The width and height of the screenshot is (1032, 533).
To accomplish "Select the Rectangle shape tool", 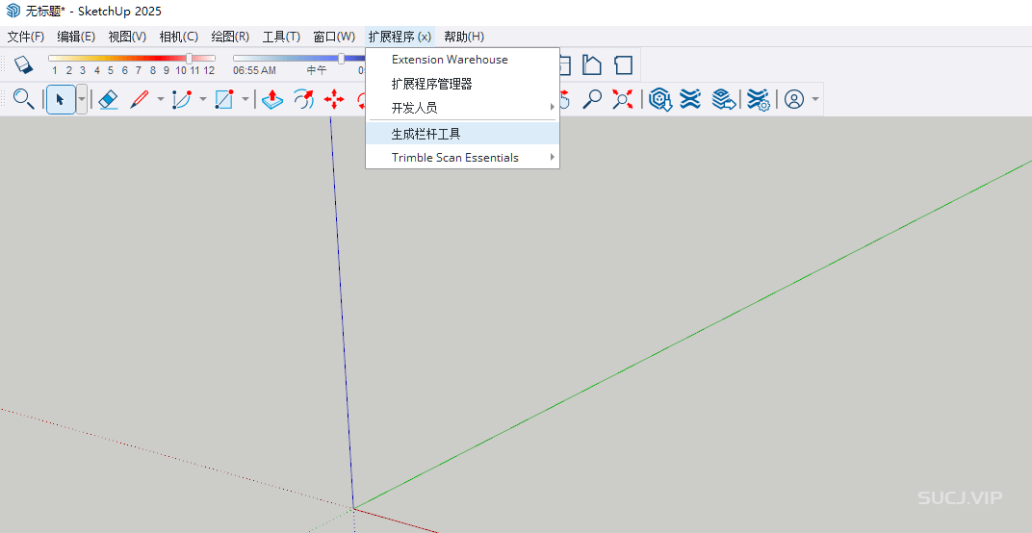I will click(x=223, y=99).
